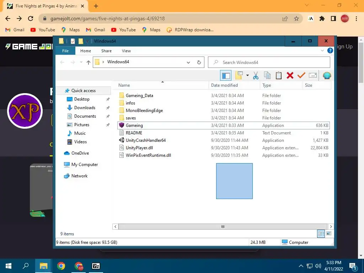Open Network in navigation pane
364x273 pixels.
click(79, 176)
